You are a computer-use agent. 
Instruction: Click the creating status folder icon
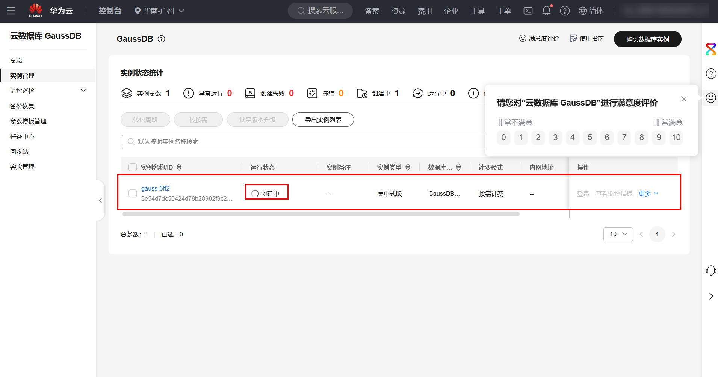pyautogui.click(x=362, y=93)
